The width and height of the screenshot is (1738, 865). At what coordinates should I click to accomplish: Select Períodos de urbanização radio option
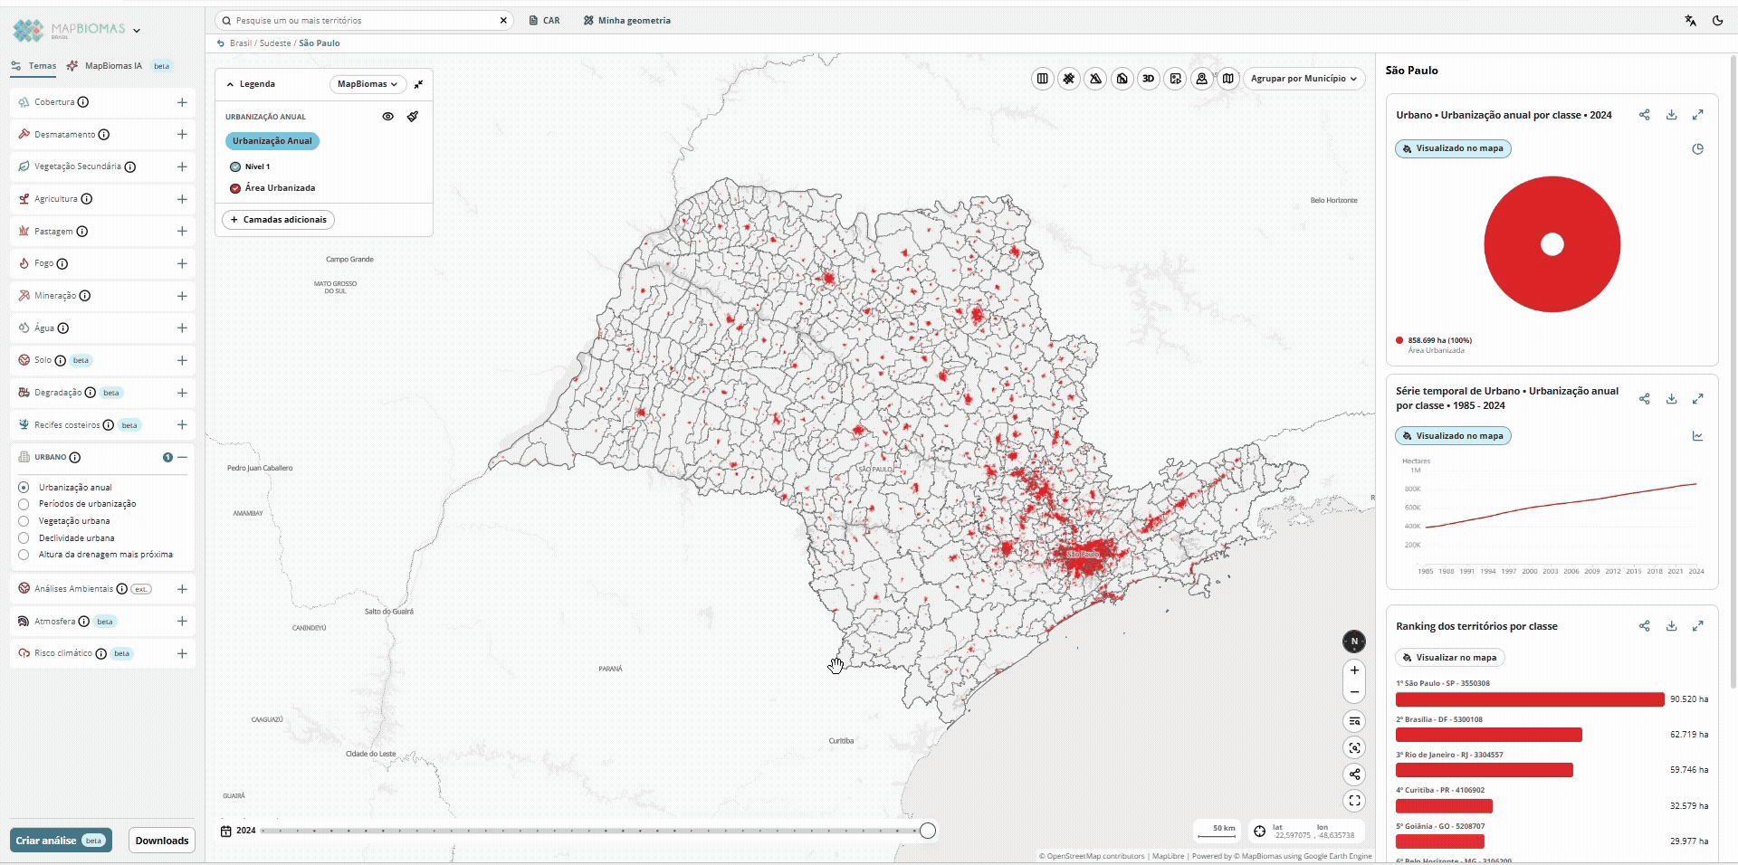(24, 504)
